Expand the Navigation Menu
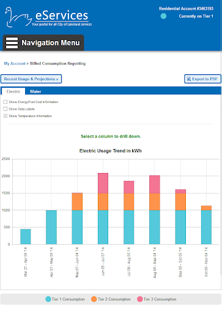The image size is (222, 314). coord(43,43)
